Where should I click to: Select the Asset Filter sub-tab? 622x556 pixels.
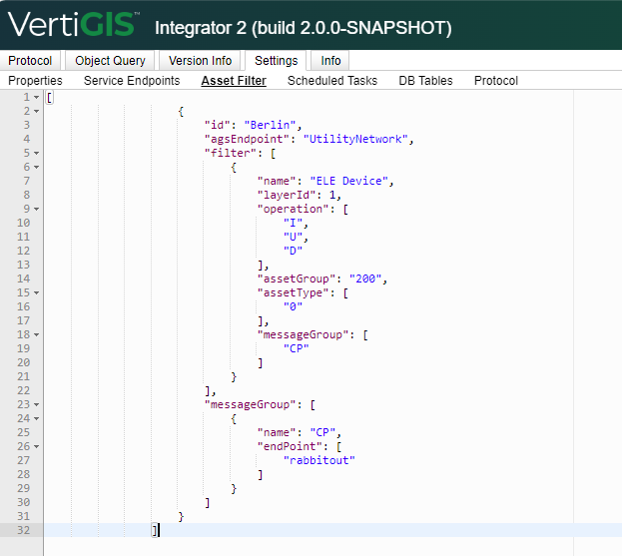coord(234,81)
